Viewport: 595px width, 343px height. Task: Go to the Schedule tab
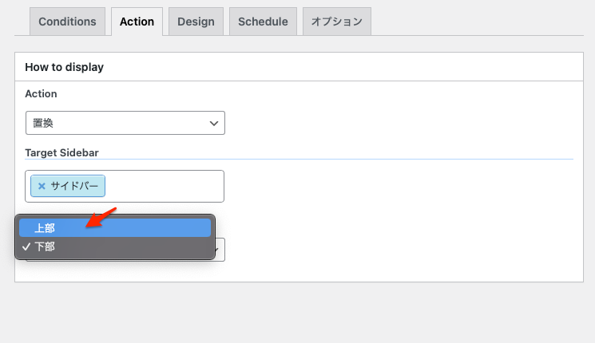pyautogui.click(x=263, y=22)
